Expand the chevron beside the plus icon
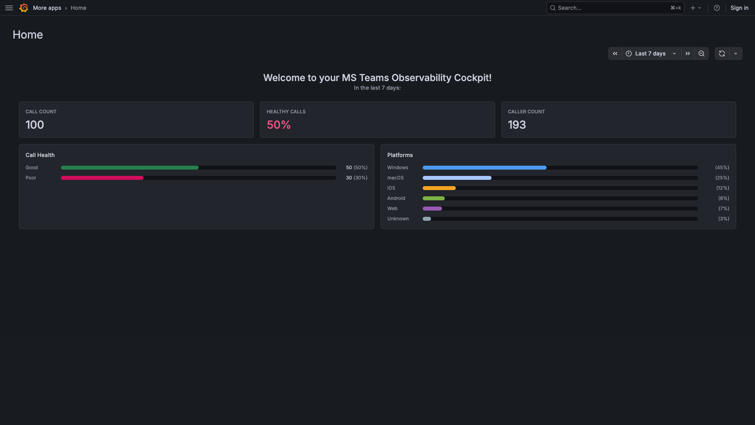Image resolution: width=755 pixels, height=425 pixels. (x=700, y=8)
